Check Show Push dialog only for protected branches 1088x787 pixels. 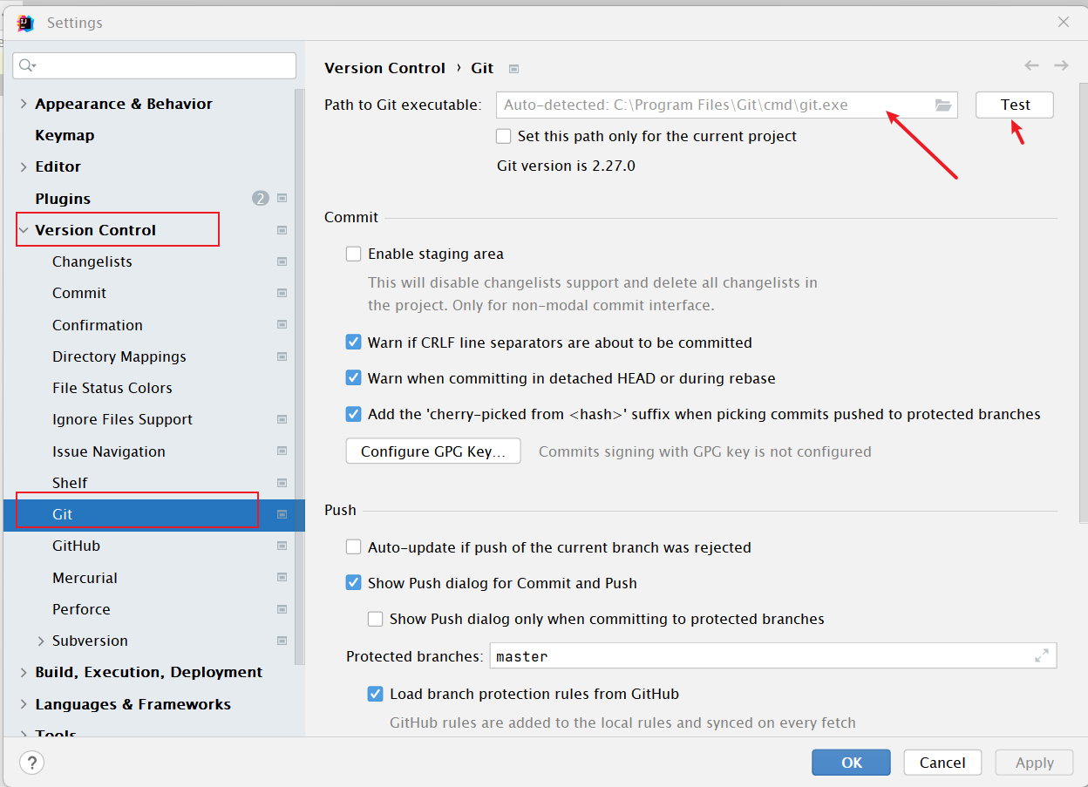coord(375,619)
